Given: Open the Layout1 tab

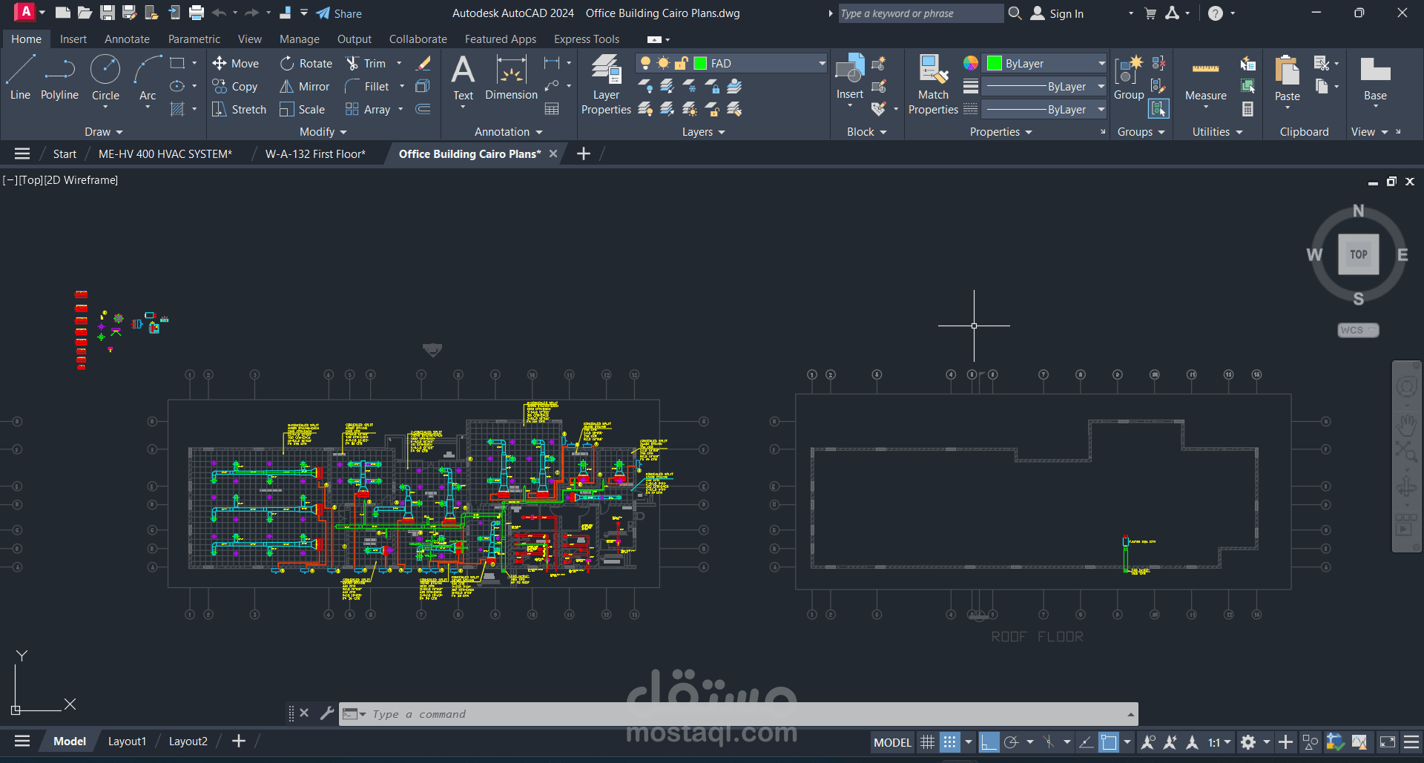Looking at the screenshot, I should pos(127,741).
